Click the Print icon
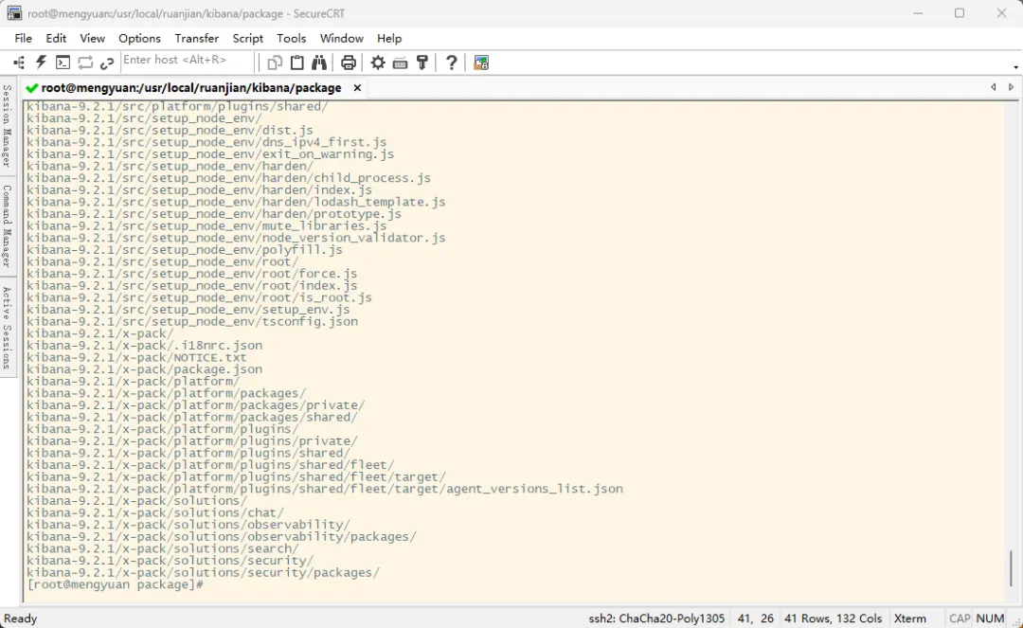1023x628 pixels. pos(349,63)
